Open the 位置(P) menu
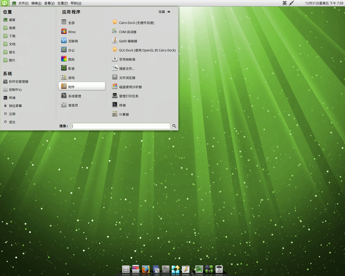Viewport: 345px width, 276px height. [63, 3]
